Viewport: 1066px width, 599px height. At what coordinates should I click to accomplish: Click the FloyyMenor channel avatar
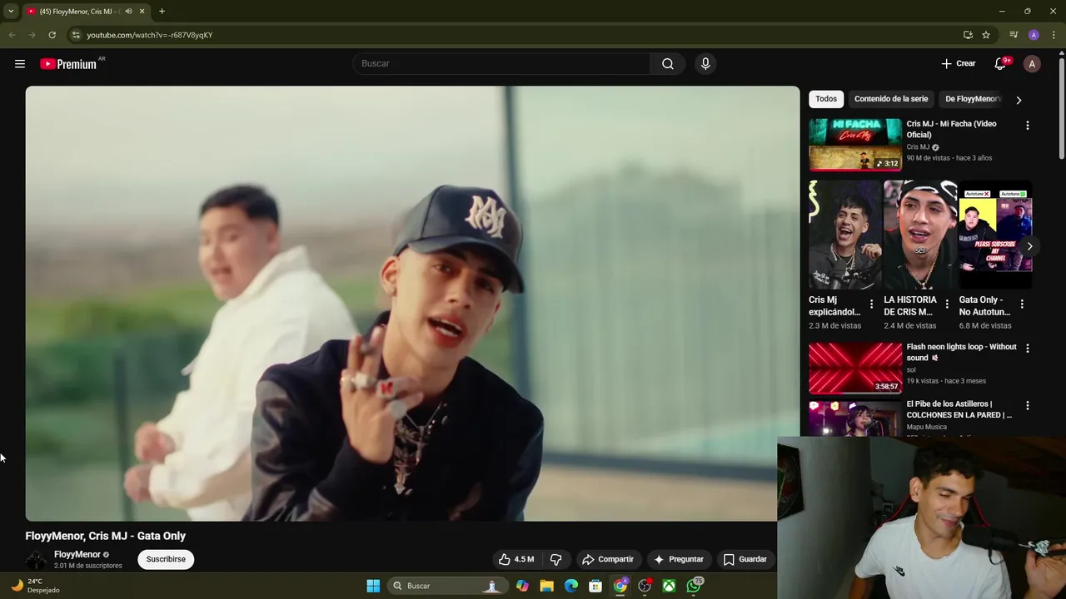point(36,560)
